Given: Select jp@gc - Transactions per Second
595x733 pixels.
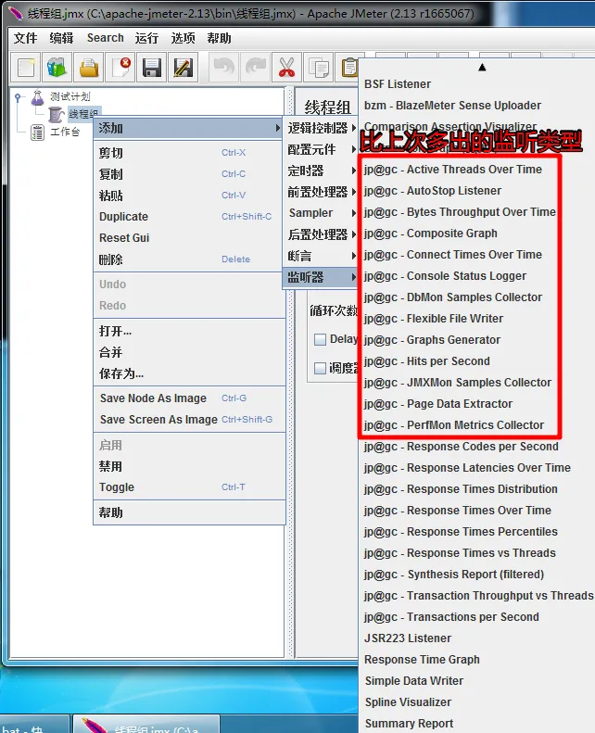Looking at the screenshot, I should pyautogui.click(x=451, y=617).
